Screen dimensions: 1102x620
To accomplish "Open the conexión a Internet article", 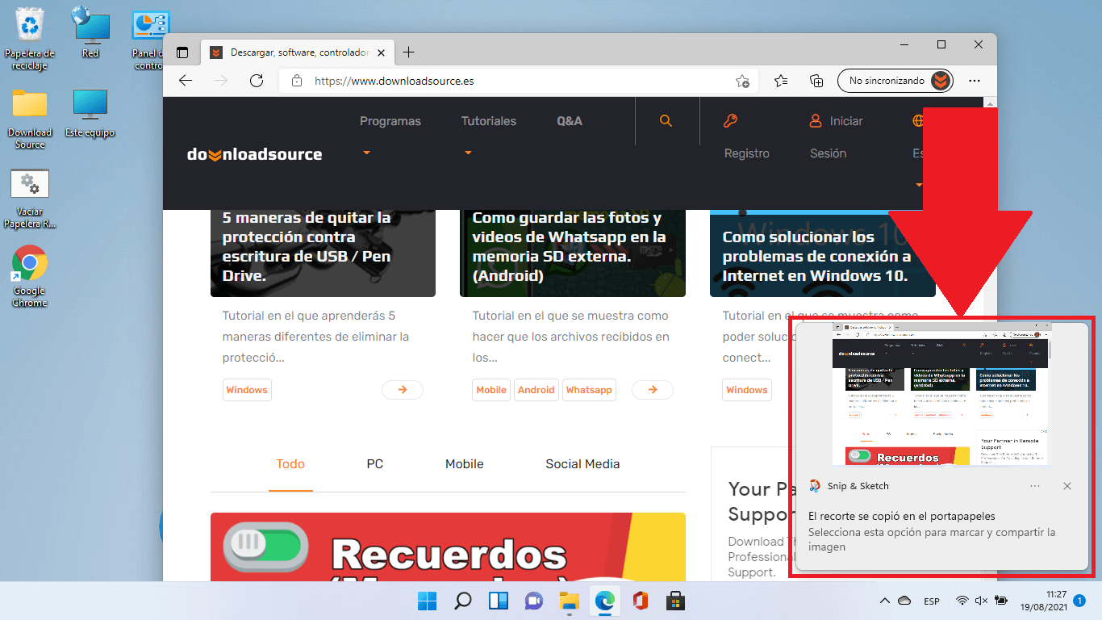I will coord(816,256).
